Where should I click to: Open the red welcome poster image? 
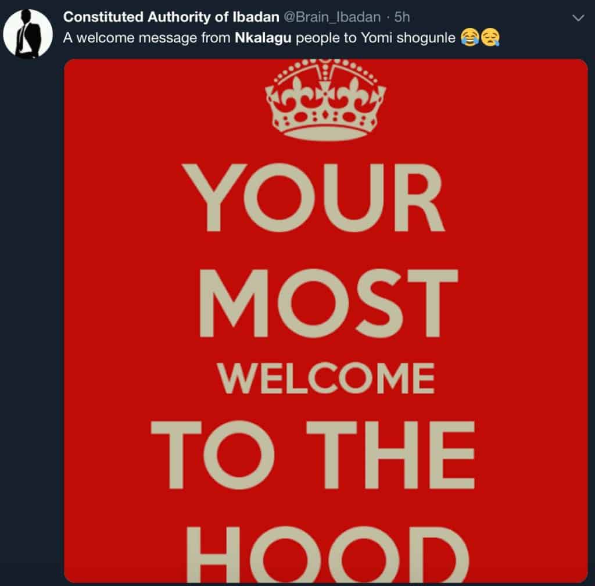point(326,321)
